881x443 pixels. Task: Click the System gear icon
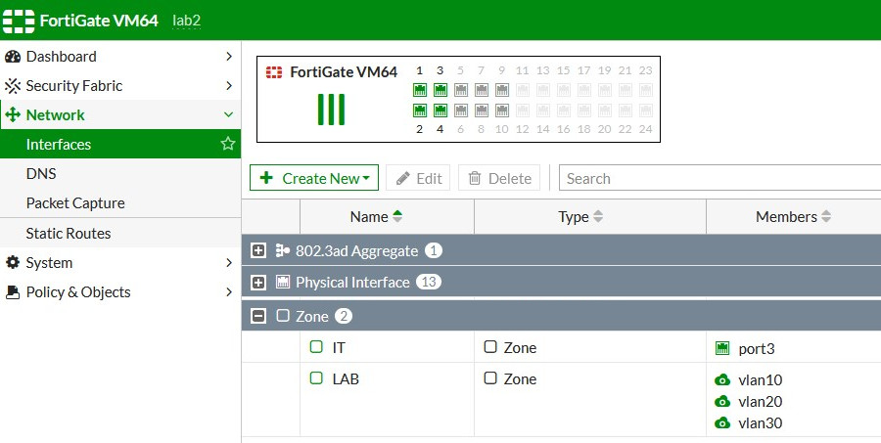click(13, 263)
